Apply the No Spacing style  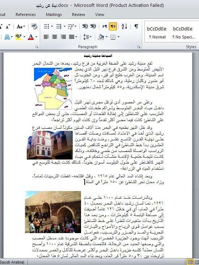tap(183, 32)
